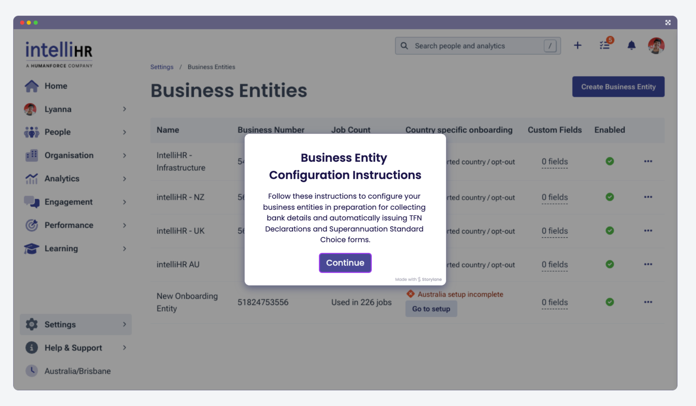Click the Australia/Brisbane timezone clock

click(32, 371)
